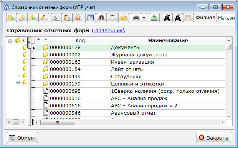This screenshot has height=148, width=238.
Task: Select the ABC - Анализ продаж row
Action: coord(130,99)
